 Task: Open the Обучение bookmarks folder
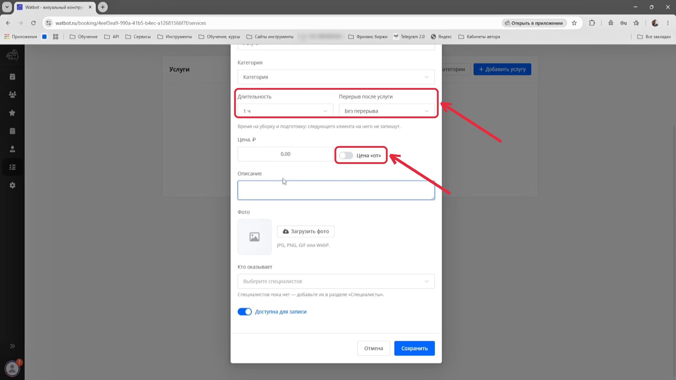[x=84, y=37]
